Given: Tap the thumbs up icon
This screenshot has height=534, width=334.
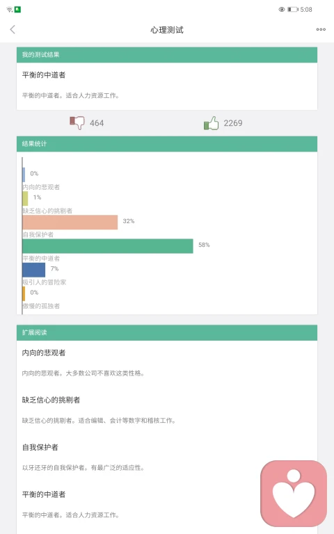Looking at the screenshot, I should point(211,123).
